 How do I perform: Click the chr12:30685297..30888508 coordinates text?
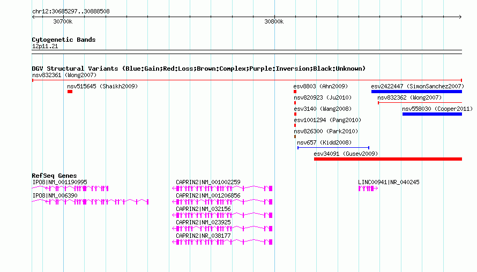[71, 11]
